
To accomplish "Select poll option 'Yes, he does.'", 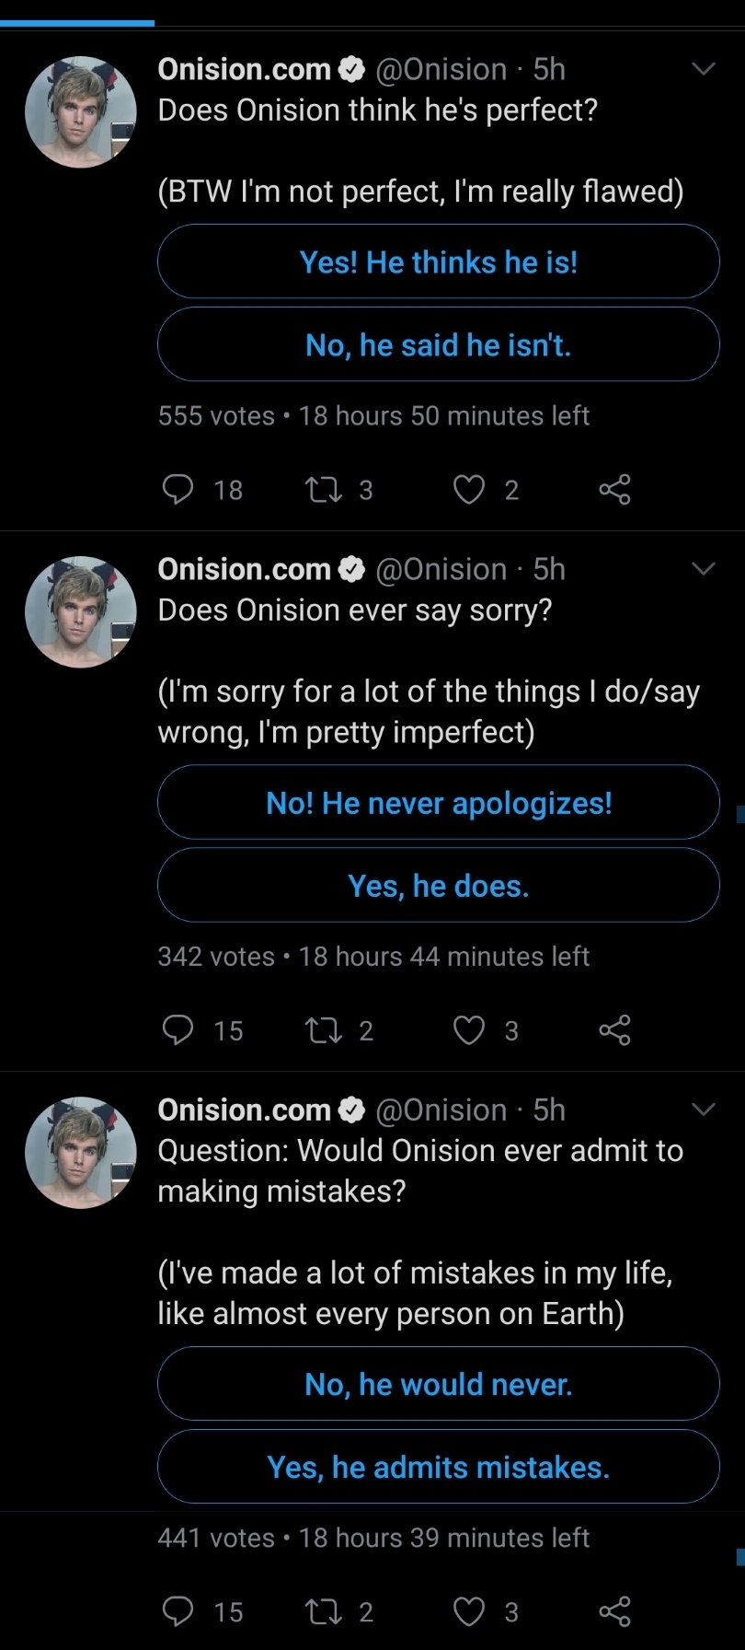I will pyautogui.click(x=439, y=885).
